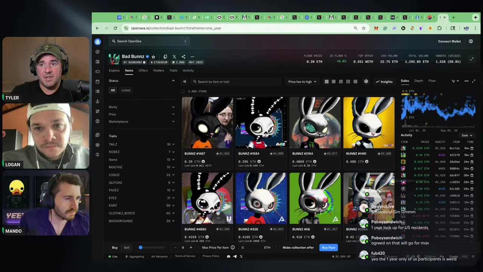Expand the chart panel to fullscreen
Image resolution: width=483 pixels, height=272 pixels.
pyautogui.click(x=474, y=81)
